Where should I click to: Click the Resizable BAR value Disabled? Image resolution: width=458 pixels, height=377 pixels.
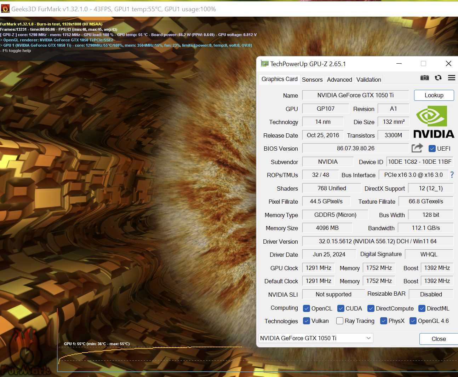click(431, 294)
